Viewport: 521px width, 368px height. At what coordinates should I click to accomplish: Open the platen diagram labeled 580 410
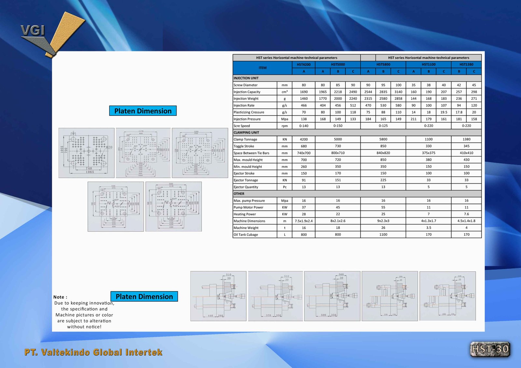(174, 207)
